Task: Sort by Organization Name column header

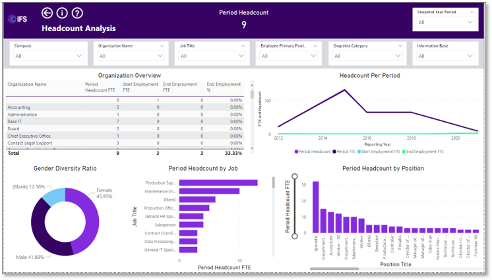Action: tap(27, 84)
